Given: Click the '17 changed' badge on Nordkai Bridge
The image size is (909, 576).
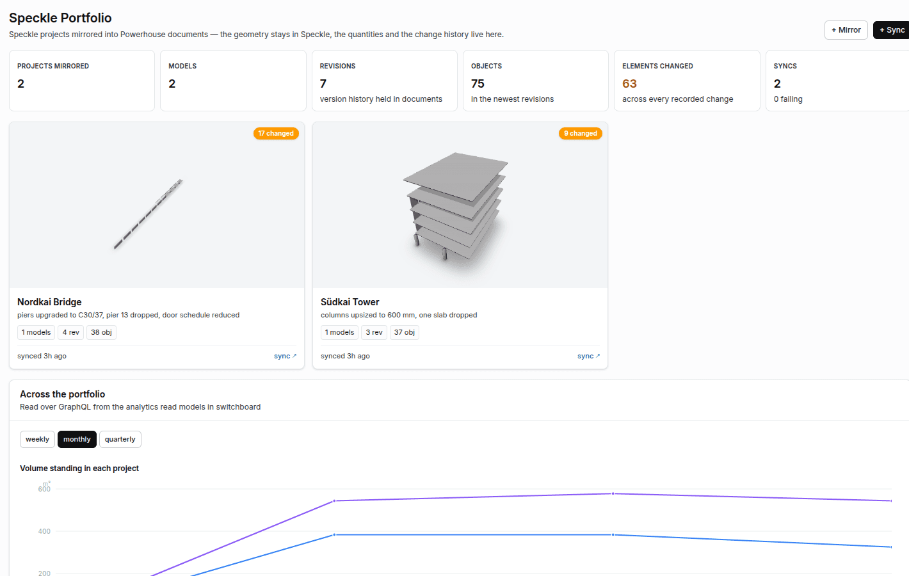Looking at the screenshot, I should pos(276,133).
